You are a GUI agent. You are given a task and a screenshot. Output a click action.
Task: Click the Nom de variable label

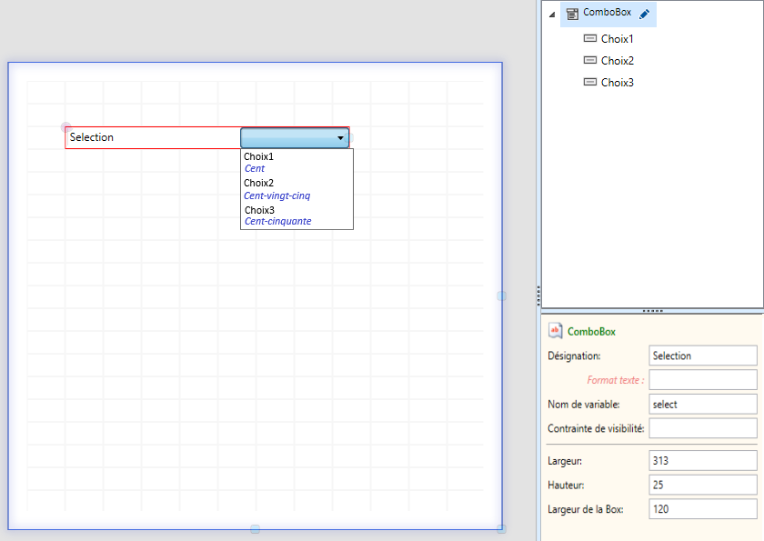pos(584,405)
